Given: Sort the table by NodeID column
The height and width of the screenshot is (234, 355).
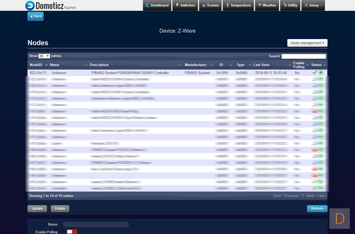Looking at the screenshot, I should coord(38,65).
